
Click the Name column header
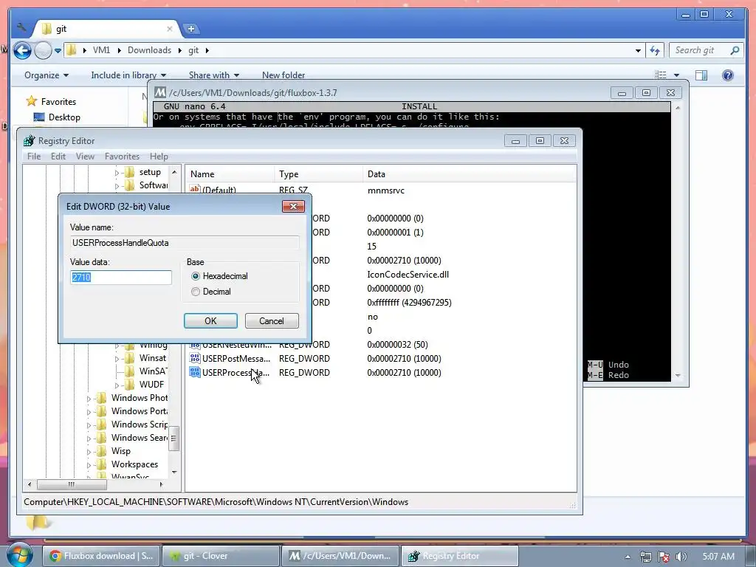[230, 174]
